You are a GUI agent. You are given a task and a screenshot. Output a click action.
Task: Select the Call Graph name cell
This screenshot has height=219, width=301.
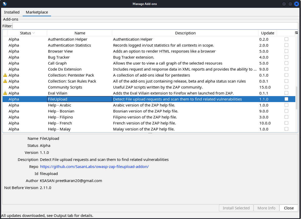point(80,63)
